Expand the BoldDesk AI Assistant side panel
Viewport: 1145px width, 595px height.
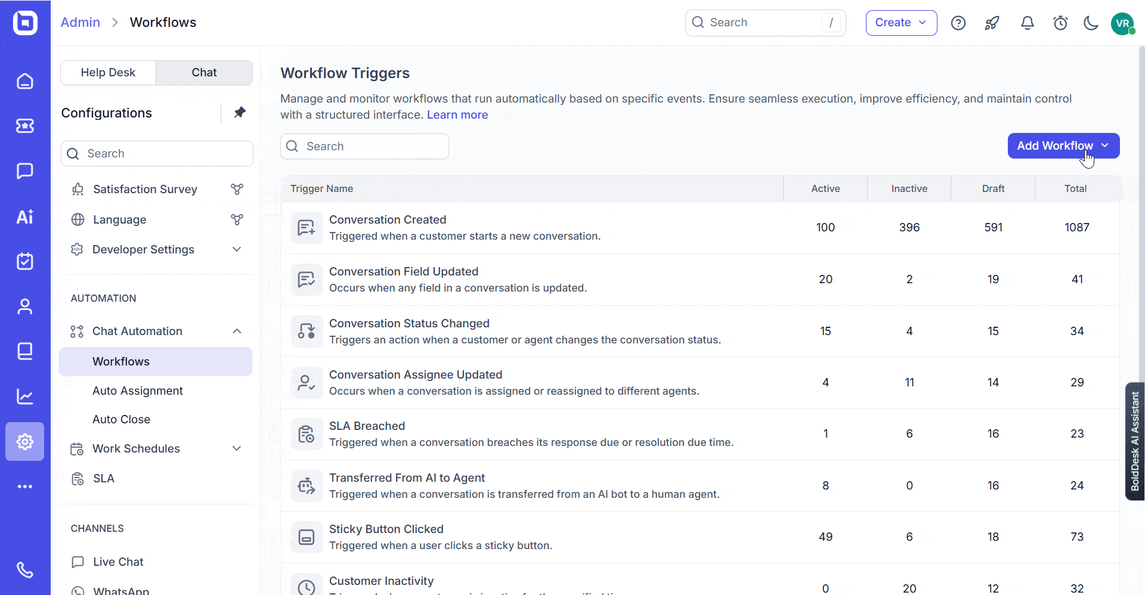(1135, 441)
